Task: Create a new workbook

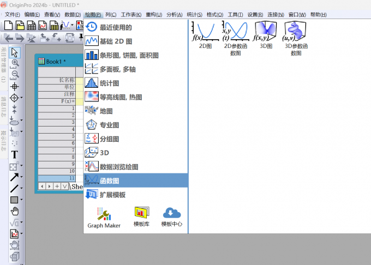Action: (31, 25)
